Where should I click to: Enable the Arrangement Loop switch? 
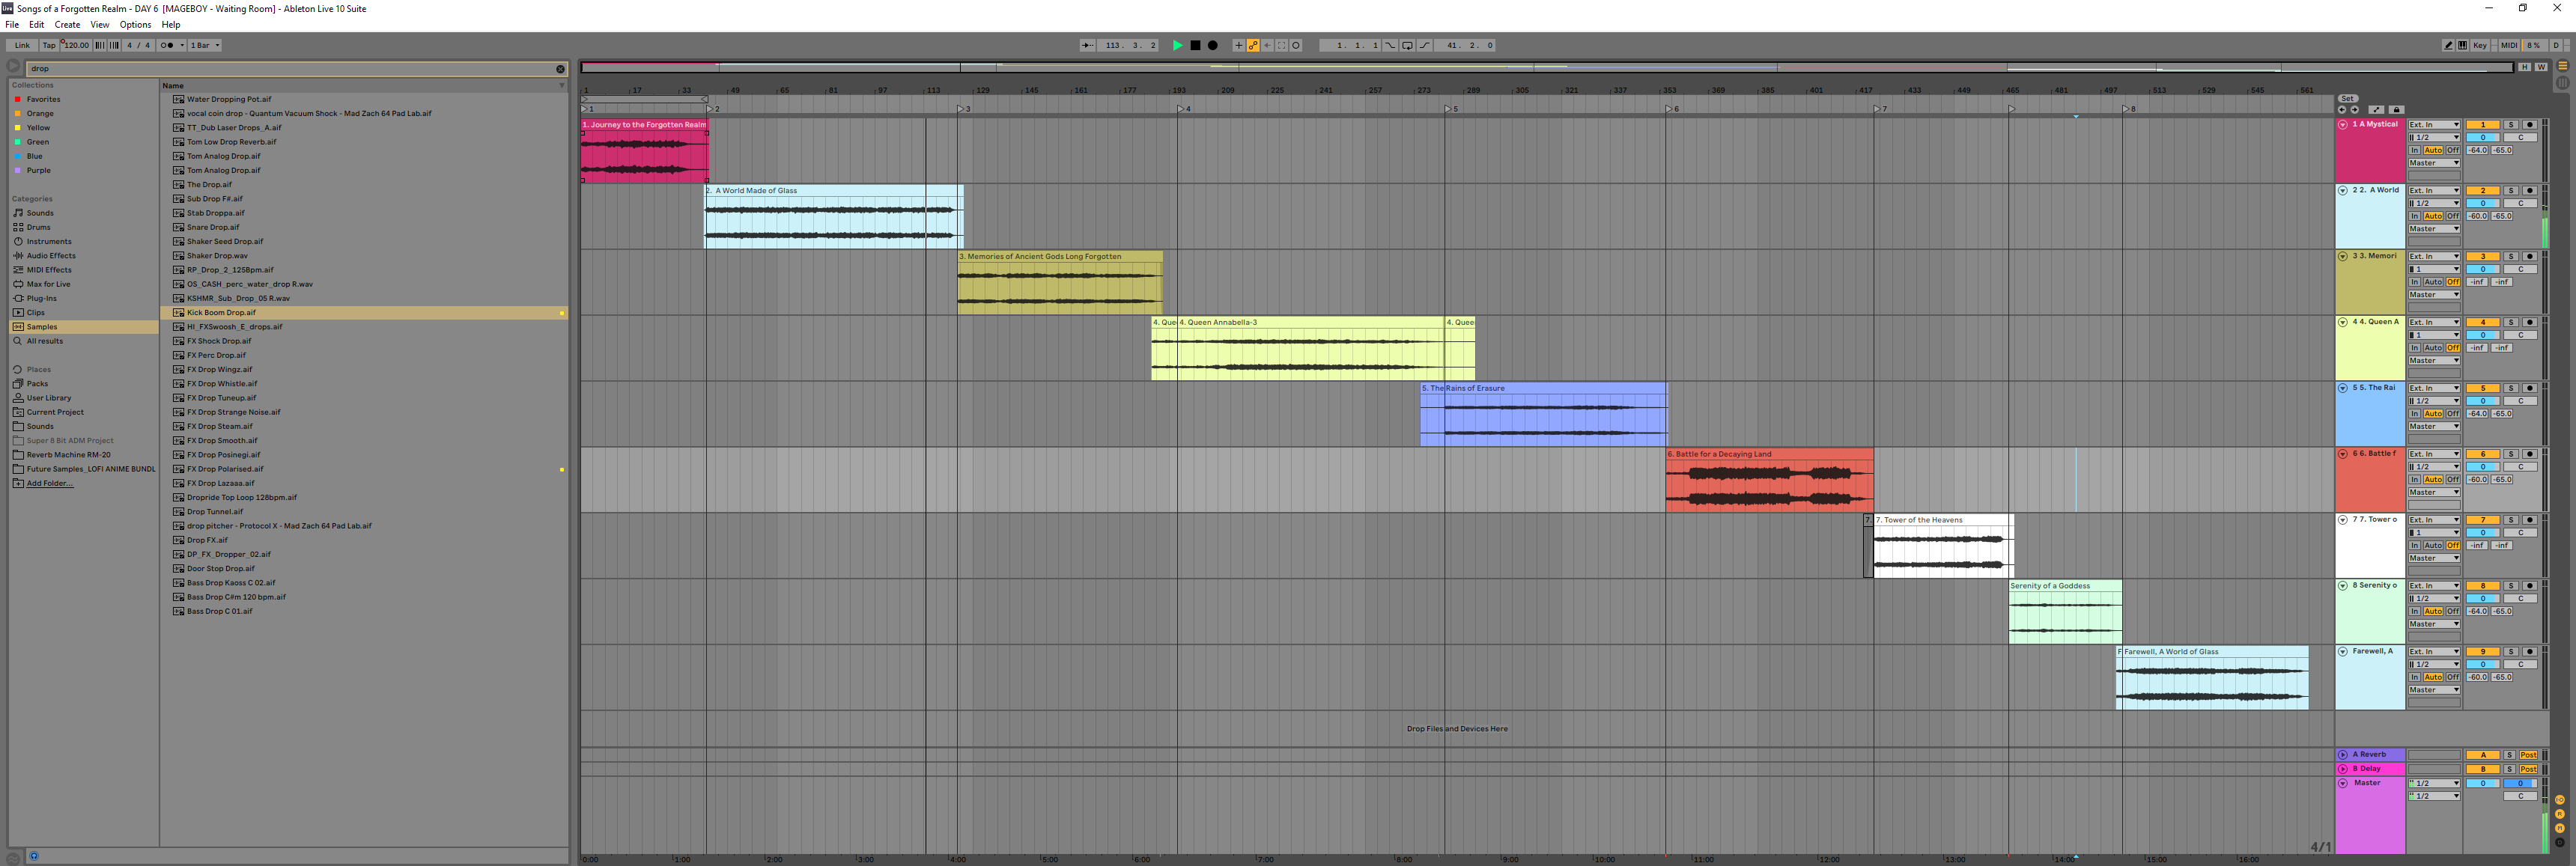point(1407,45)
